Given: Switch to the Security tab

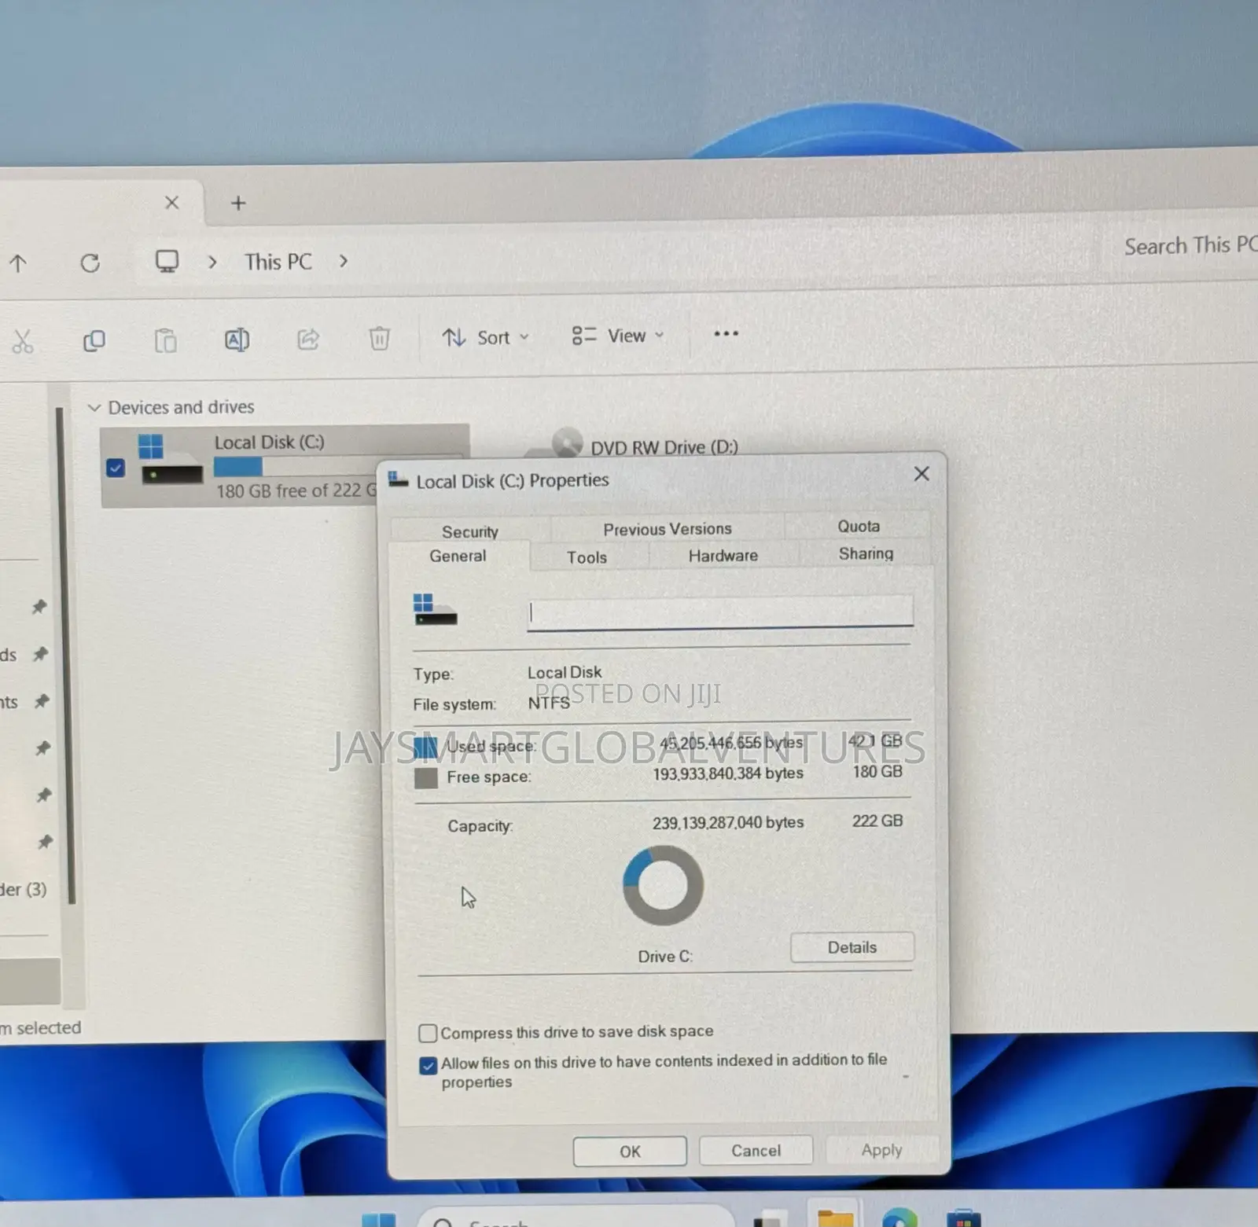Looking at the screenshot, I should [470, 531].
